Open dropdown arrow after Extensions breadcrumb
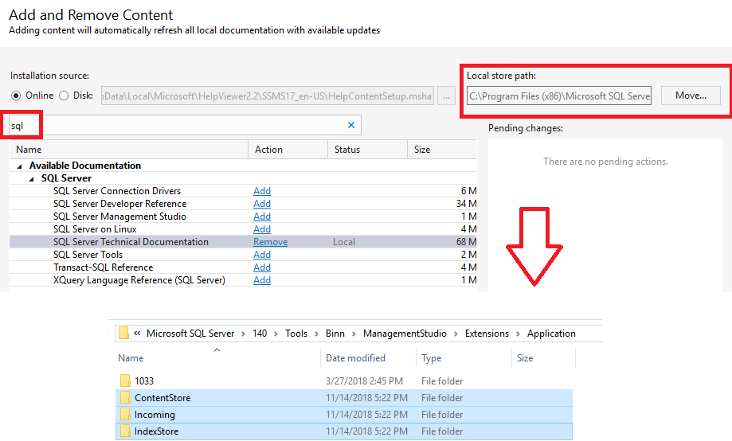This screenshot has width=732, height=441. pyautogui.click(x=518, y=334)
